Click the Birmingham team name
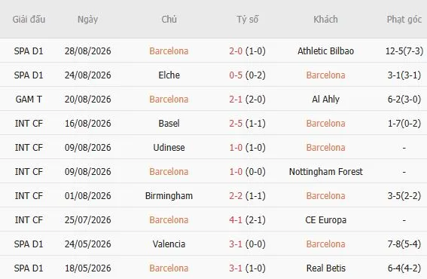The width and height of the screenshot is (427, 279). tap(169, 196)
